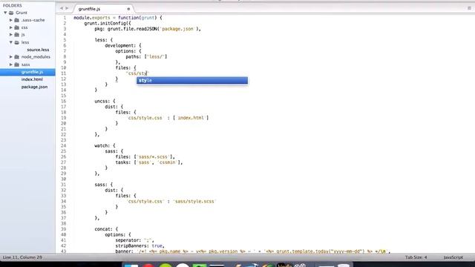Viewport: 475px width, 267px height.
Task: Click the 'concat:' key on line 39
Action: [x=104, y=229]
